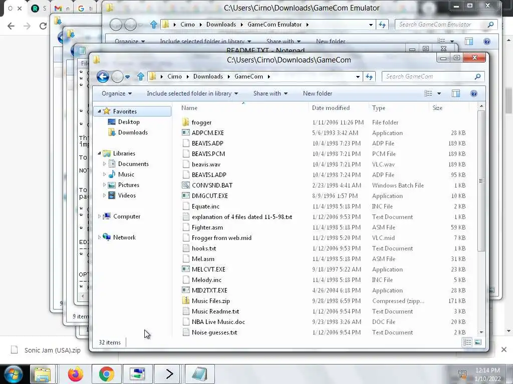This screenshot has height=384, width=513.
Task: Open Windows Explorer from the taskbar
Action: (43, 374)
